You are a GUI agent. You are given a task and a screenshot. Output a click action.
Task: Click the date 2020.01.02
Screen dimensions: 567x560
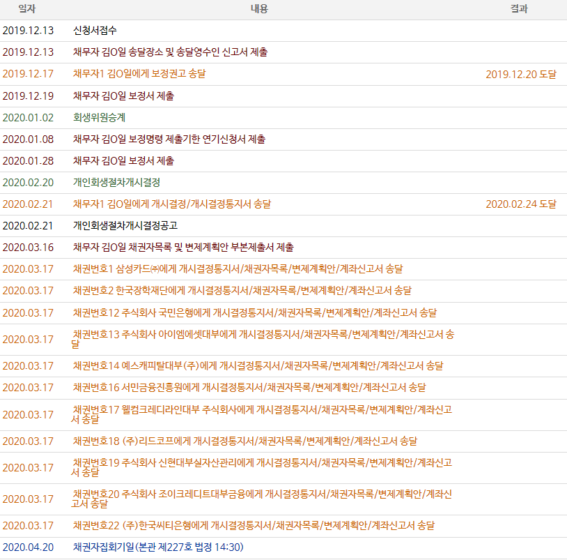click(28, 118)
